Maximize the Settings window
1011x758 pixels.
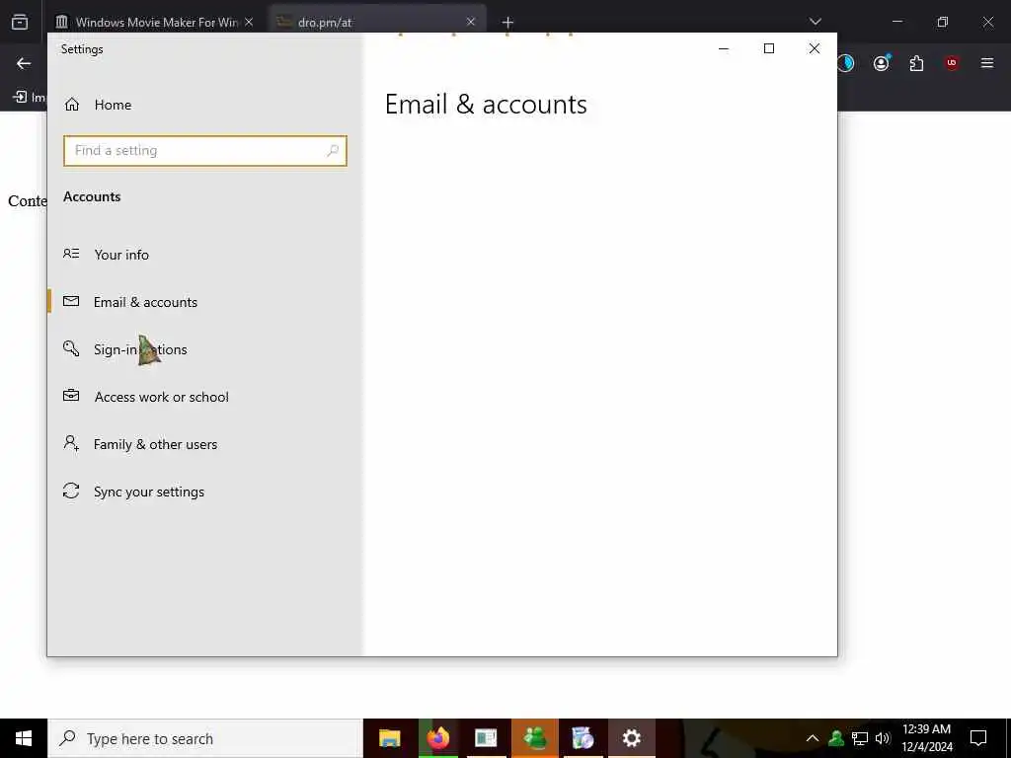pyautogui.click(x=768, y=49)
